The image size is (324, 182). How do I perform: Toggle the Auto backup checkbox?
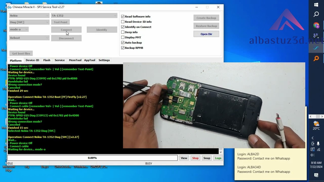(x=123, y=42)
